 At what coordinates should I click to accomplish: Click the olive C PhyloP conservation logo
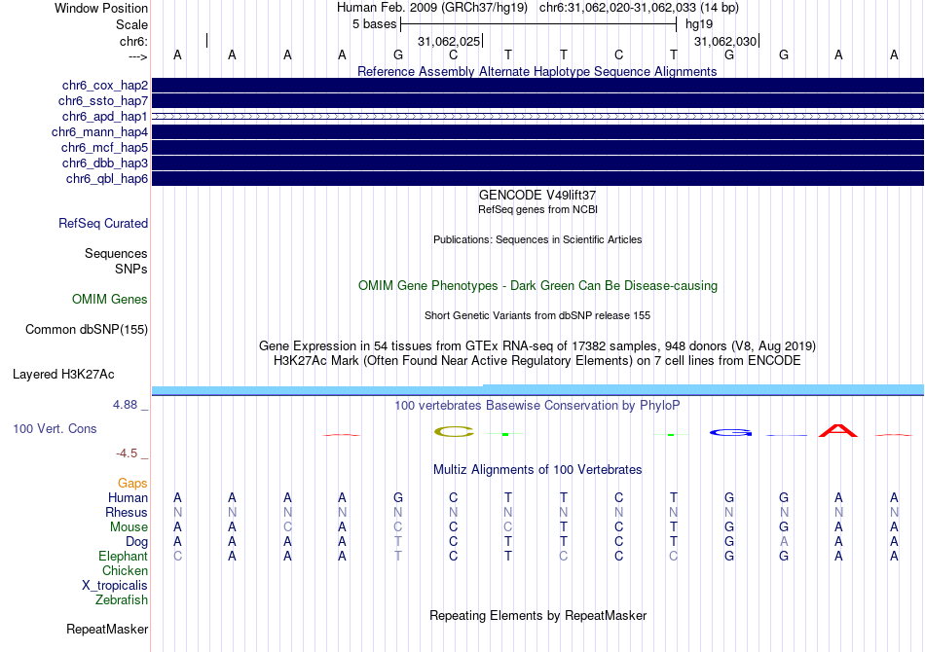[x=454, y=432]
